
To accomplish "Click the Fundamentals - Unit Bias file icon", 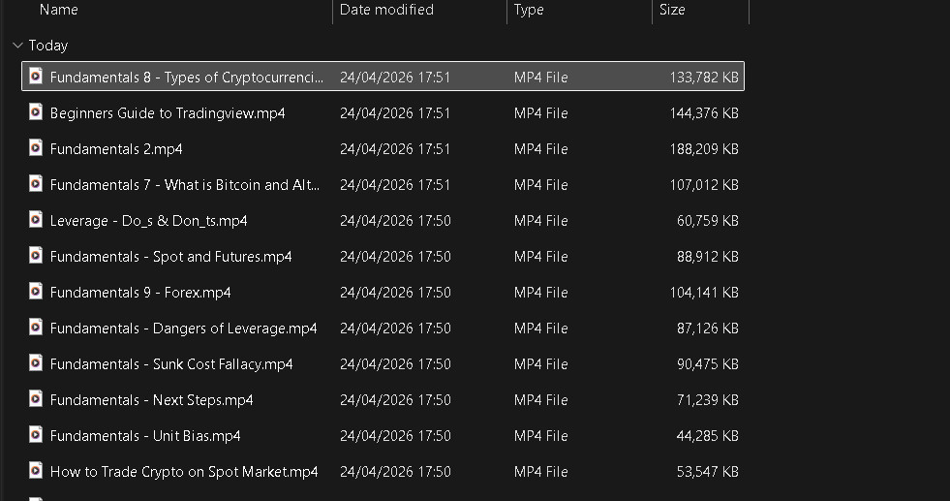I will [36, 435].
